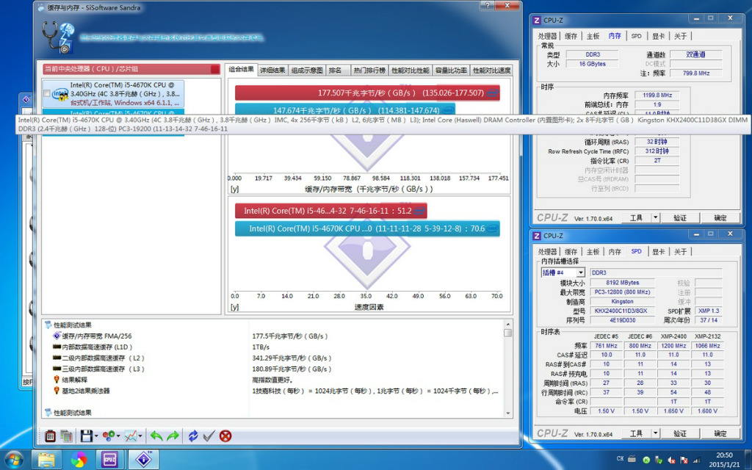This screenshot has width=752, height=470.
Task: Click the gray checkmark OK icon
Action: pos(209,435)
